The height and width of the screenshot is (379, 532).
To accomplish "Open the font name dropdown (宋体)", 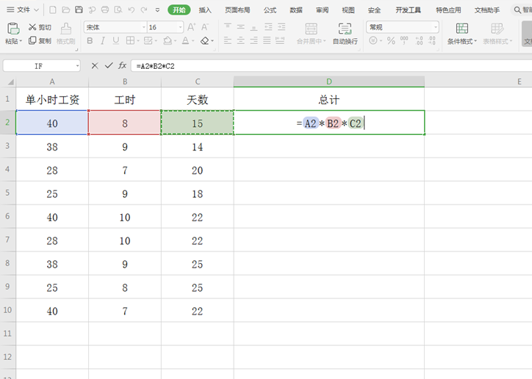I will (144, 27).
